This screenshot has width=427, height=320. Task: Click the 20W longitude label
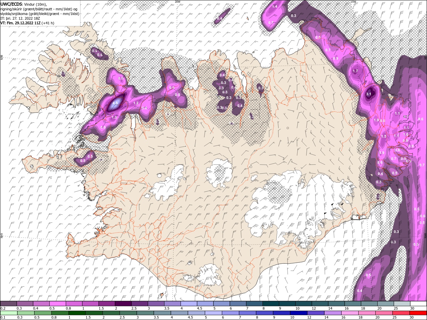coord(177,2)
